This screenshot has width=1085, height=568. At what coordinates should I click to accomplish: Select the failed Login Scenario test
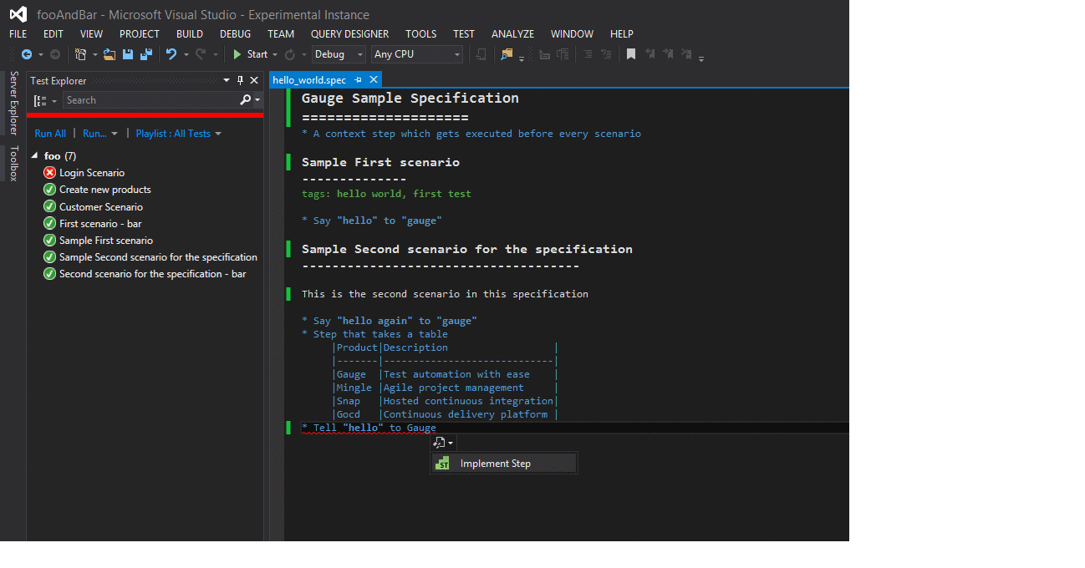tap(92, 173)
